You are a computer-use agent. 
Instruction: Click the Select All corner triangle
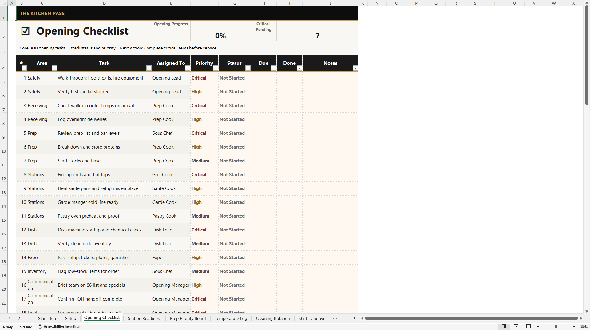[4, 3]
